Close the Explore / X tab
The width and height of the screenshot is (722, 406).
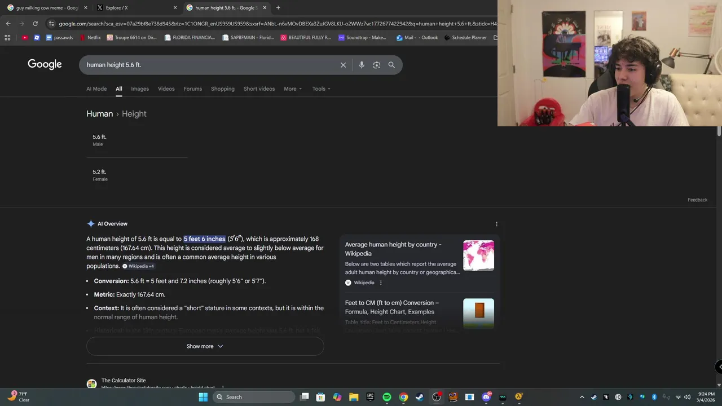[175, 8]
